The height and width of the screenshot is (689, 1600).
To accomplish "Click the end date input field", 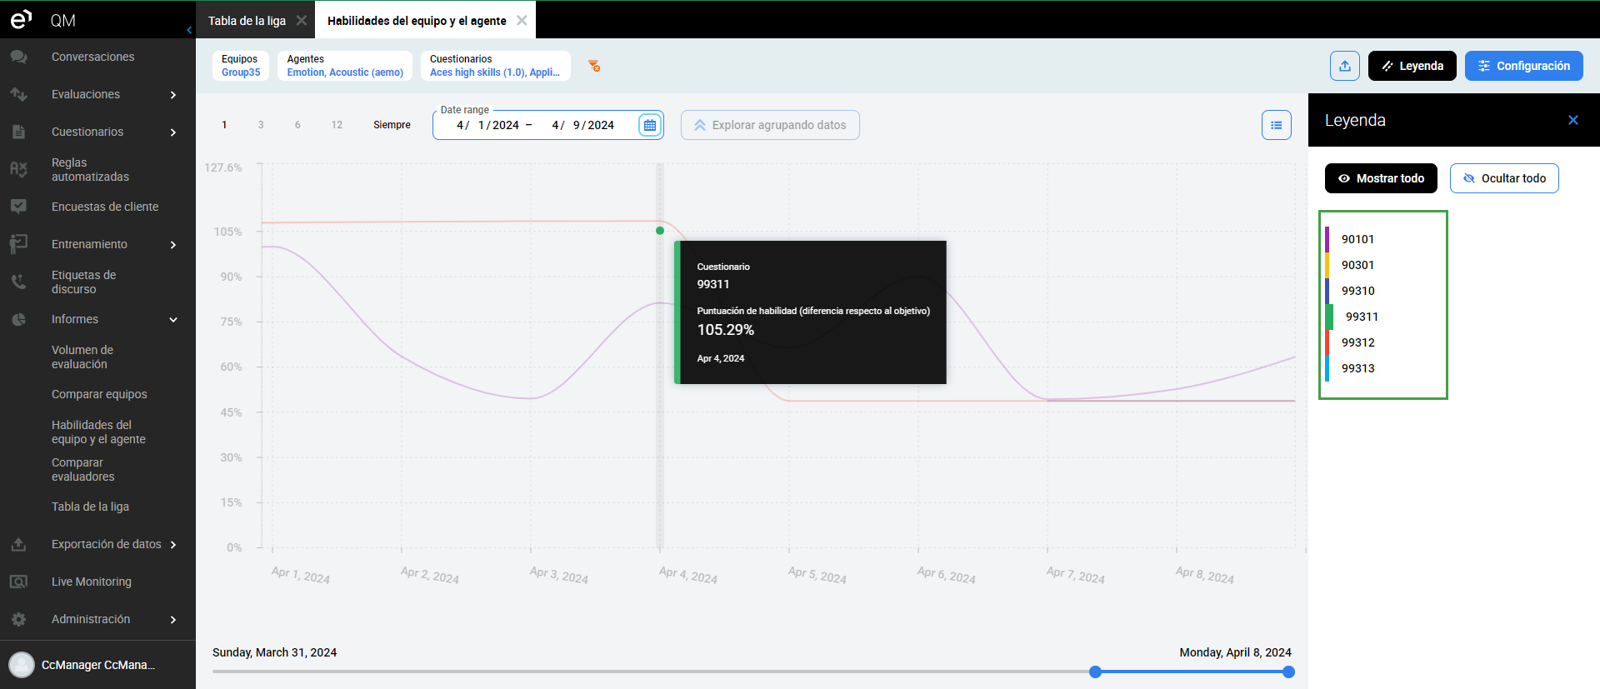I will click(x=583, y=125).
